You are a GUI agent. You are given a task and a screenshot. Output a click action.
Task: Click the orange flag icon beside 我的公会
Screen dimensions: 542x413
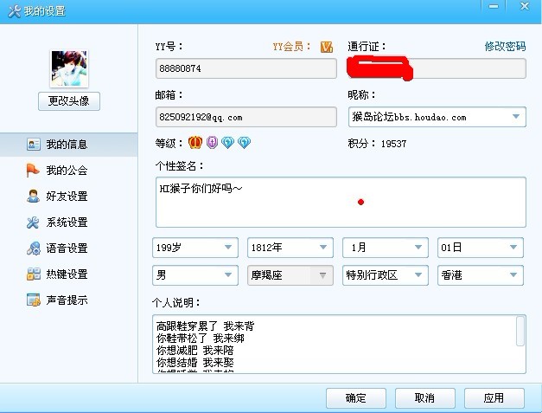pyautogui.click(x=33, y=170)
